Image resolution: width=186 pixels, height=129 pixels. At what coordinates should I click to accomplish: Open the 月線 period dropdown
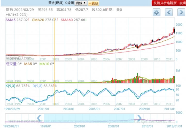tap(80, 3)
